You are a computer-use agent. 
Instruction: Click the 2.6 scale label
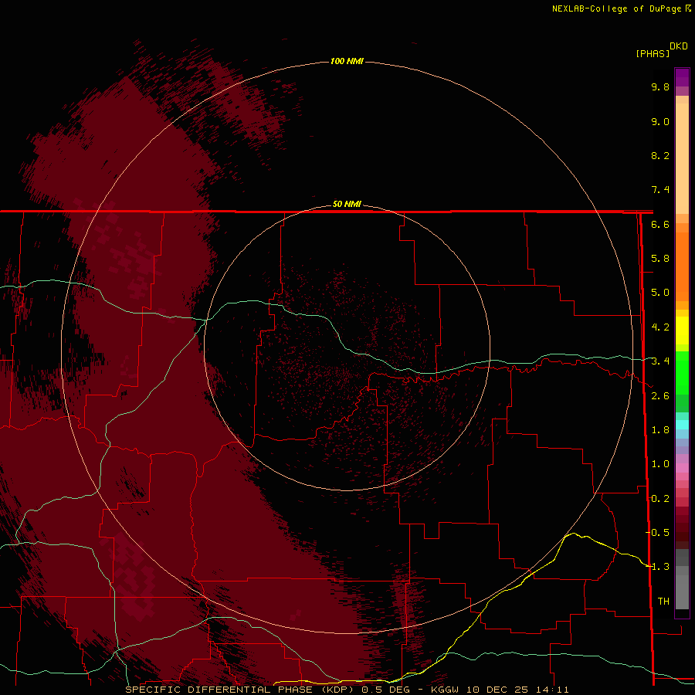660,396
